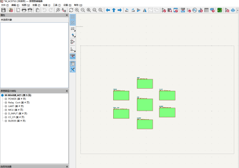Open the Symbol Editor

point(164,10)
